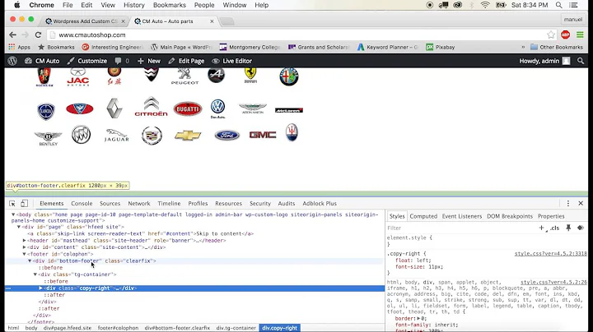Toggle the device mode icon

(24, 203)
